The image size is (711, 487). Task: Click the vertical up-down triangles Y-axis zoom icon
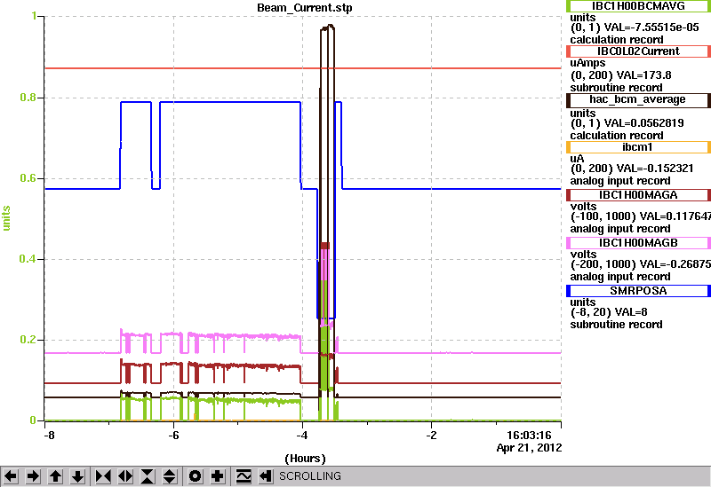pyautogui.click(x=170, y=476)
